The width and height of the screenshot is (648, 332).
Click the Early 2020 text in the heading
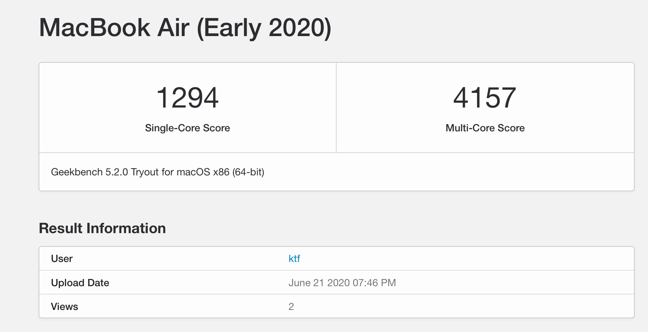(x=264, y=28)
